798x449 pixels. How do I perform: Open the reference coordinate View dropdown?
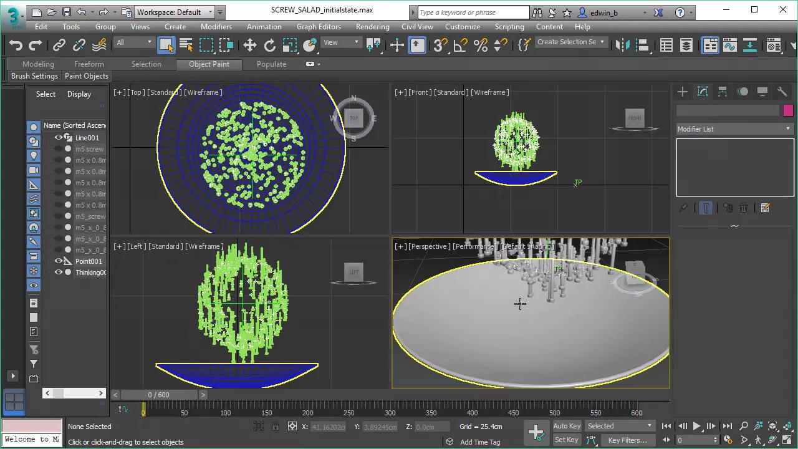(x=341, y=42)
